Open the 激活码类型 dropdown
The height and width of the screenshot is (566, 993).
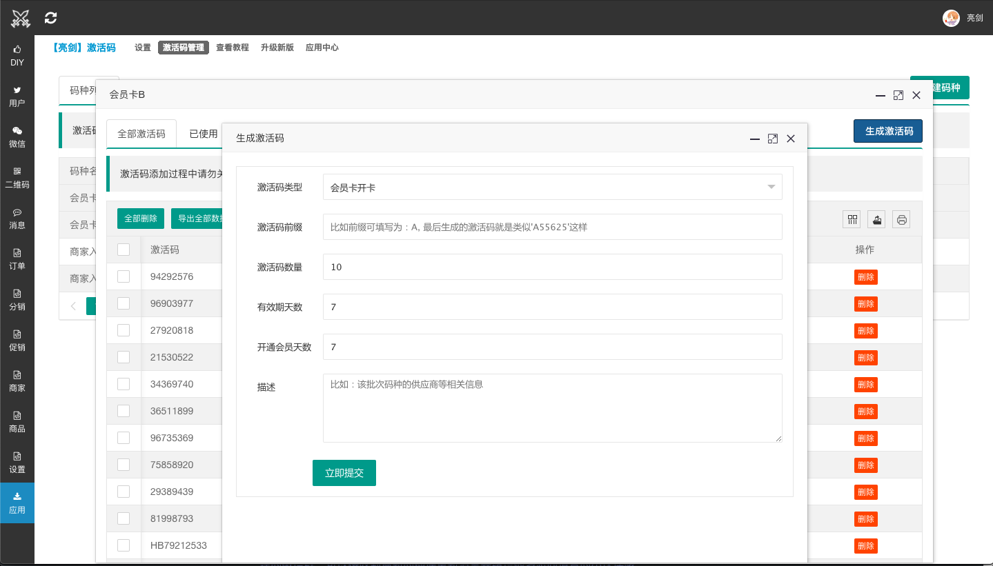click(552, 187)
